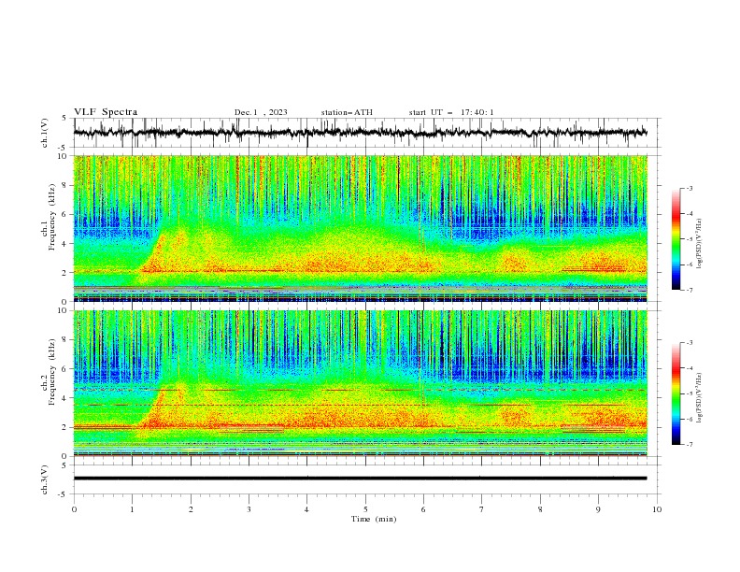Click the ch.2 spectrogram plot area
The image size is (740, 572).
pyautogui.click(x=360, y=383)
